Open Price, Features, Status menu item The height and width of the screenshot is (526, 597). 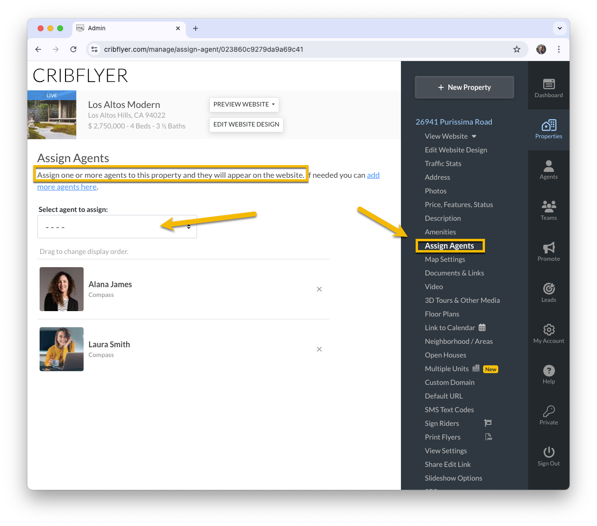point(459,205)
